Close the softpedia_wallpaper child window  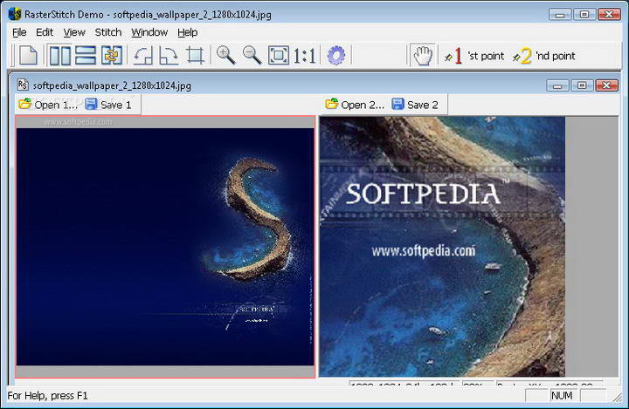tap(606, 85)
